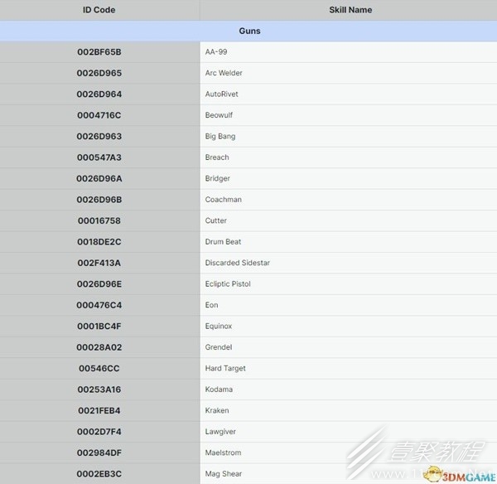Select ID code 0002EB3C
Viewport: 497px width, 484px height.
point(99,474)
